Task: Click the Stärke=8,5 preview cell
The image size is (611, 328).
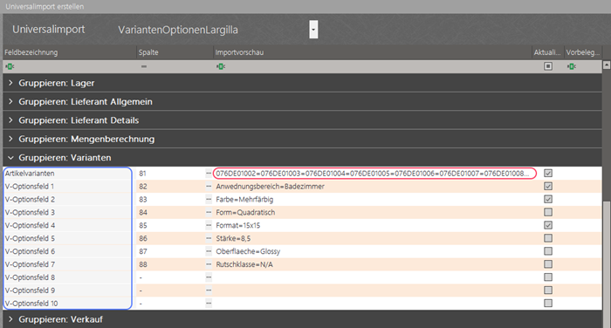Action: (x=233, y=238)
